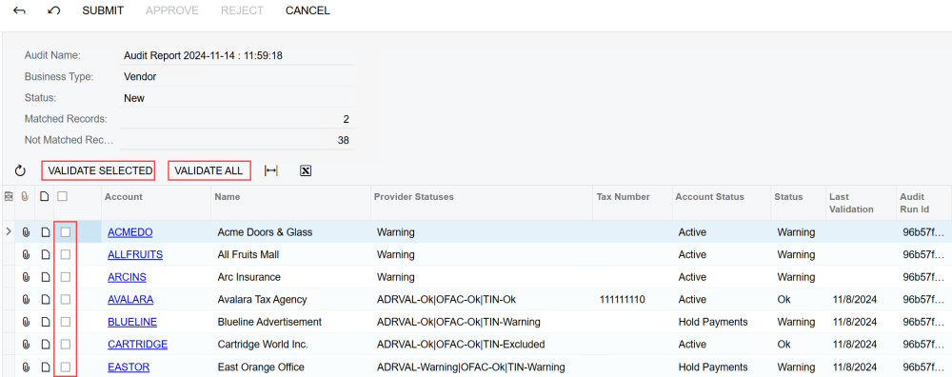Click the Business Type field showing Vendor
The image size is (952, 377).
pyautogui.click(x=237, y=77)
